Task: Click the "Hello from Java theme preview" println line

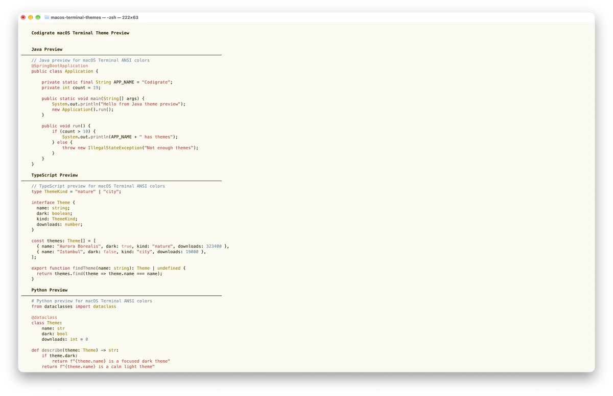Action: coord(119,104)
